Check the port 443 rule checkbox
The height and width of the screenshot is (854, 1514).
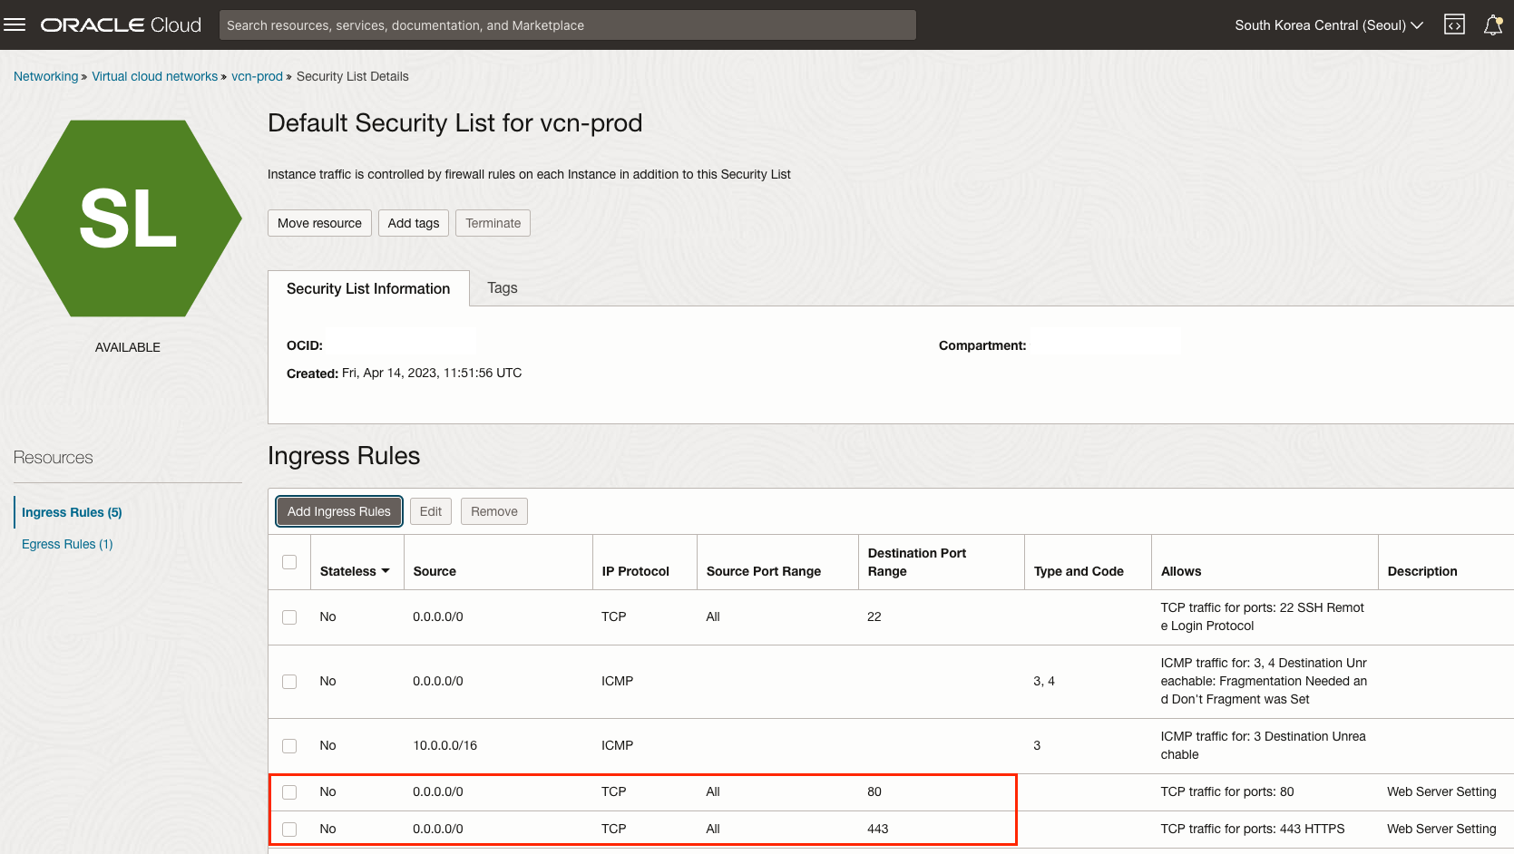[289, 830]
